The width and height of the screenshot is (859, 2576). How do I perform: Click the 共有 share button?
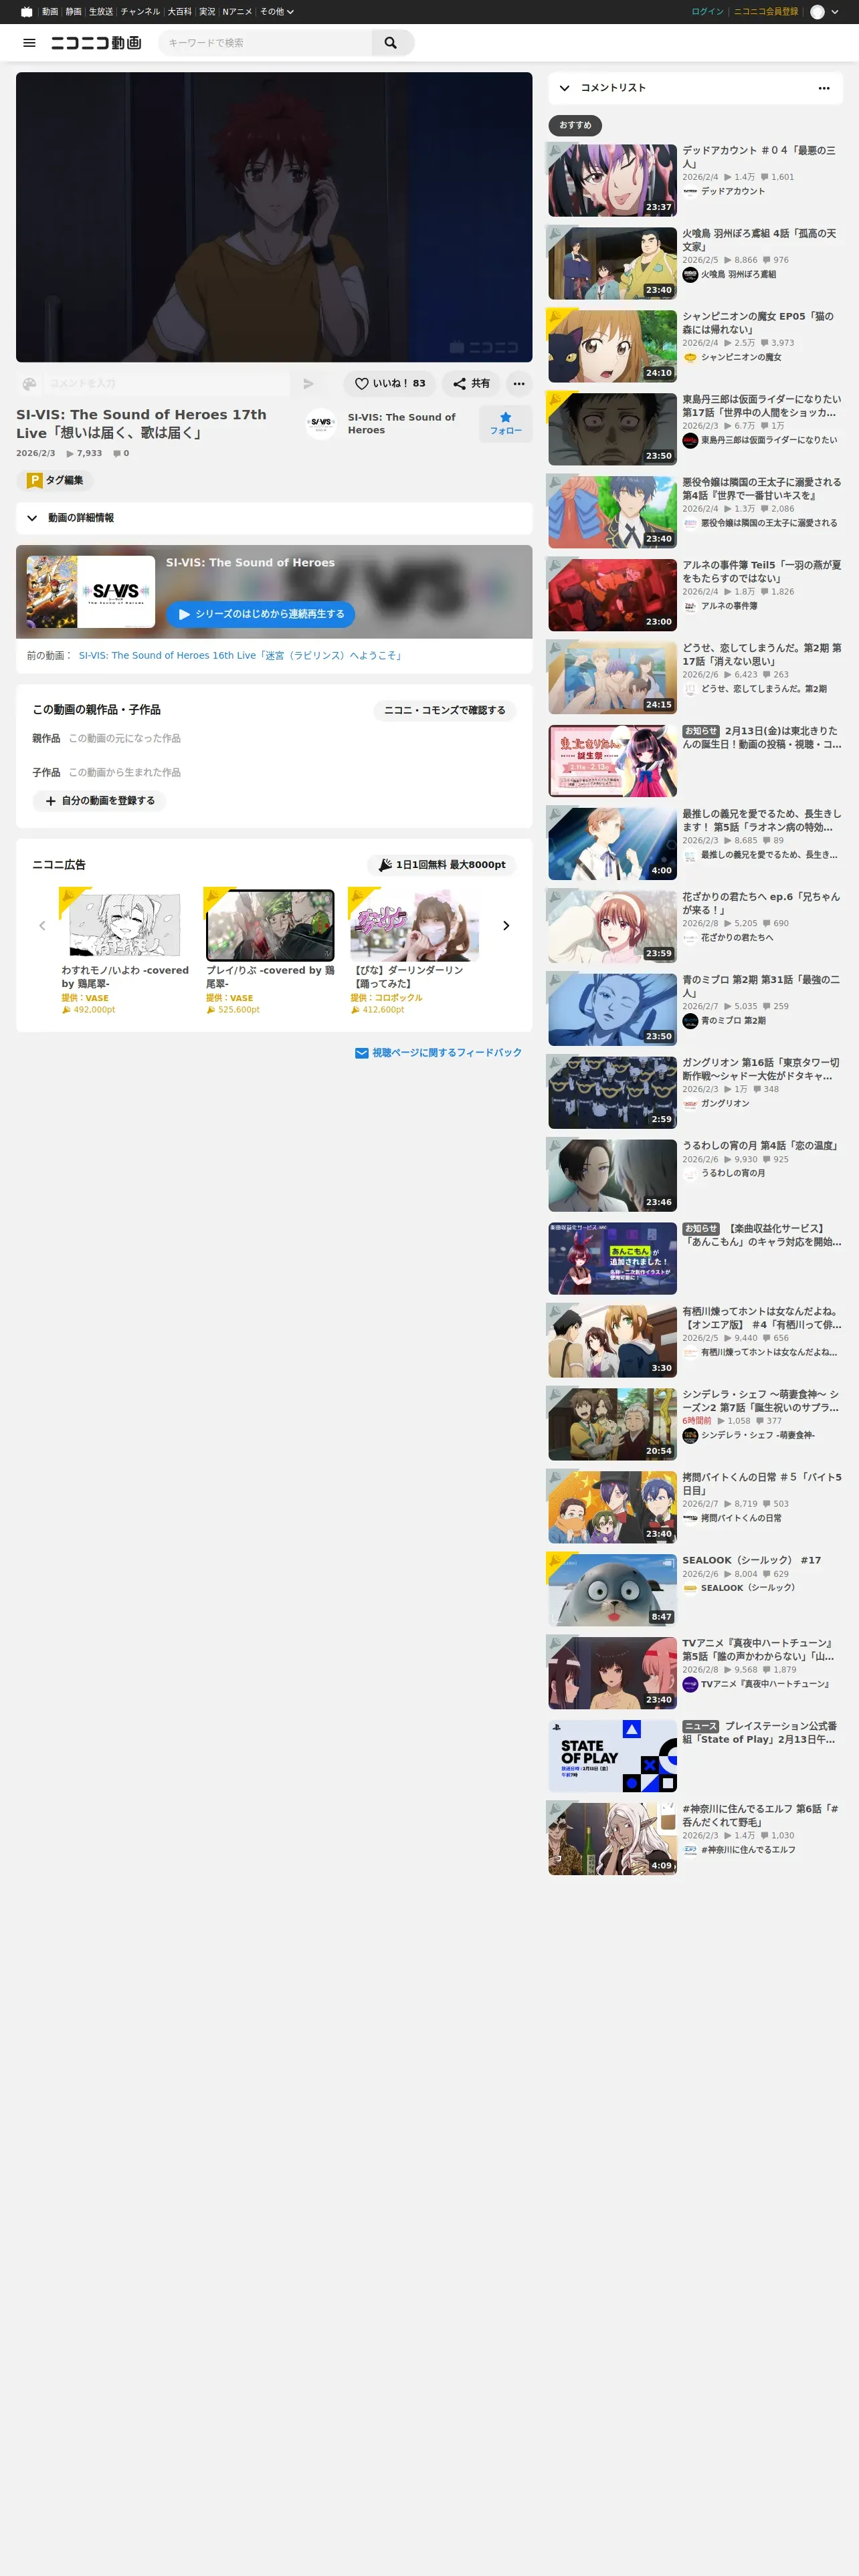[x=471, y=383]
